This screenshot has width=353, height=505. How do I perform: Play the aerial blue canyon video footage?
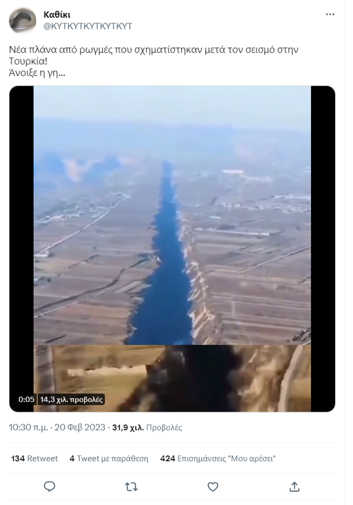pos(172,215)
